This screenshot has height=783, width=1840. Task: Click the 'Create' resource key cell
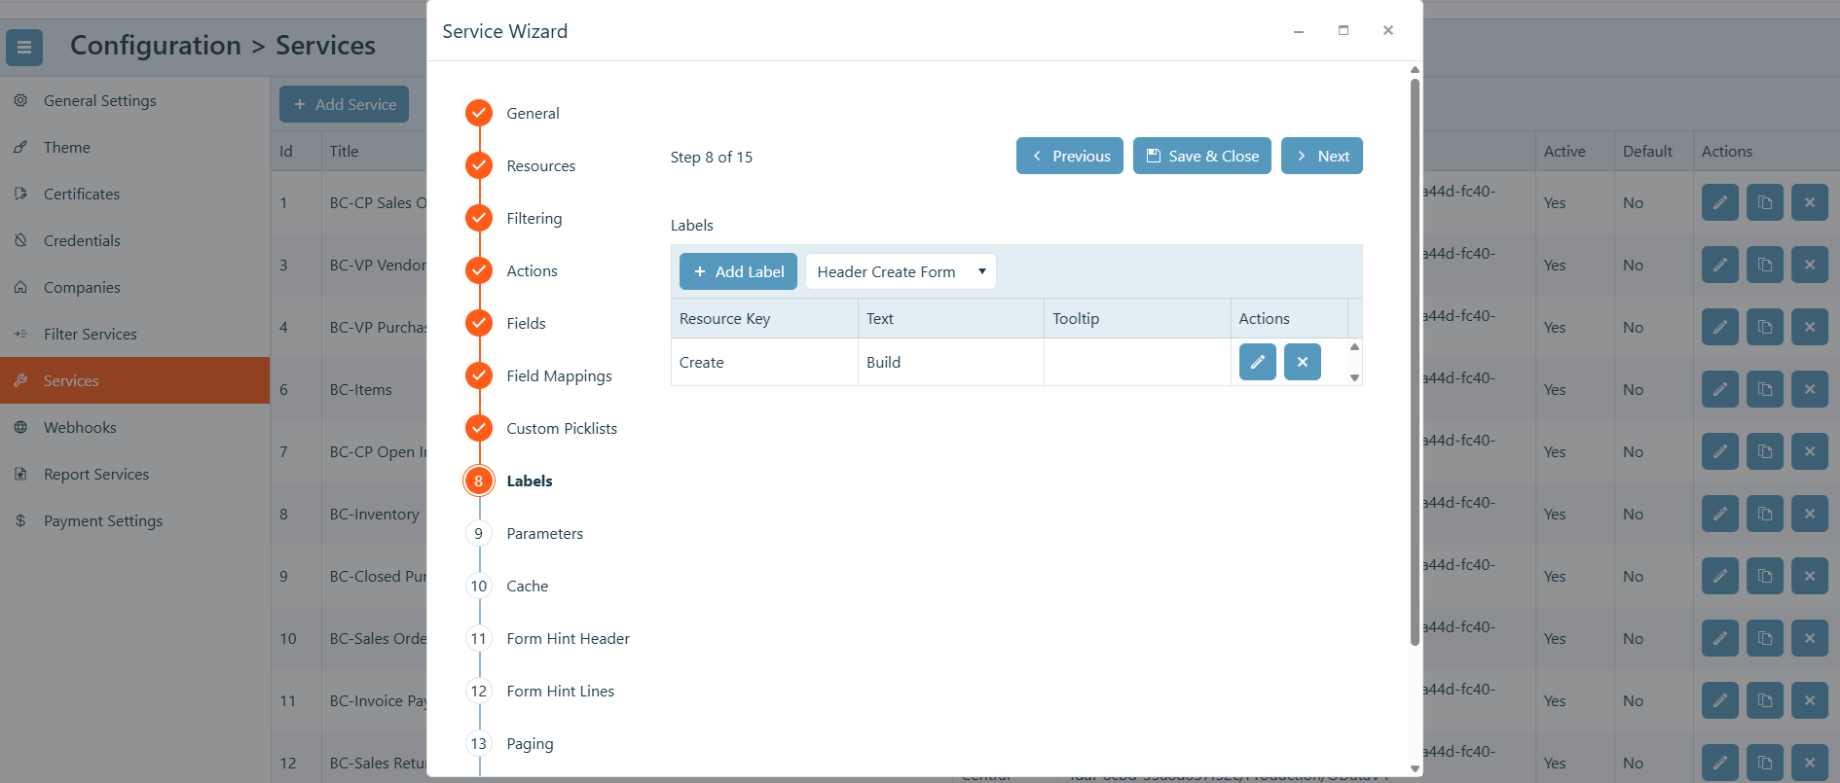[x=764, y=362]
